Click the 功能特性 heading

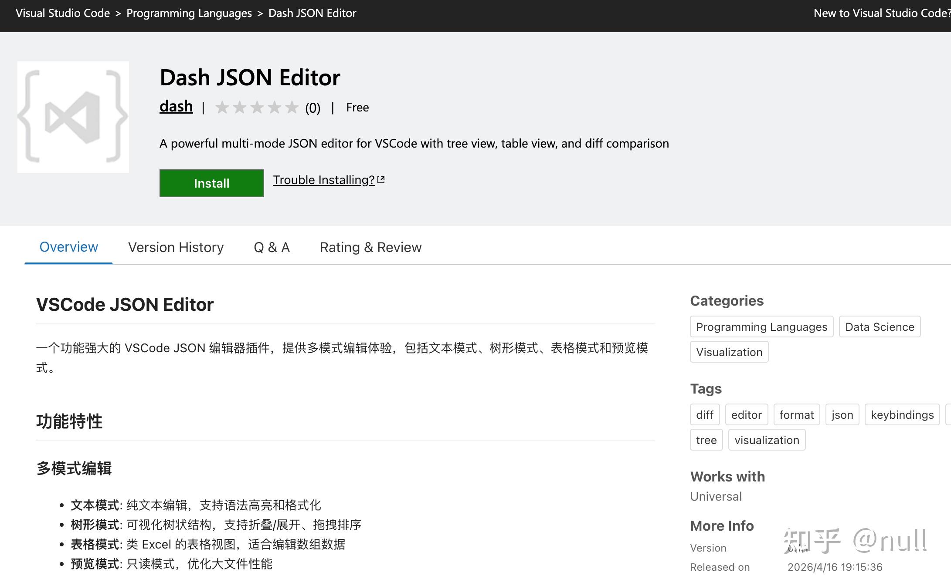(69, 421)
